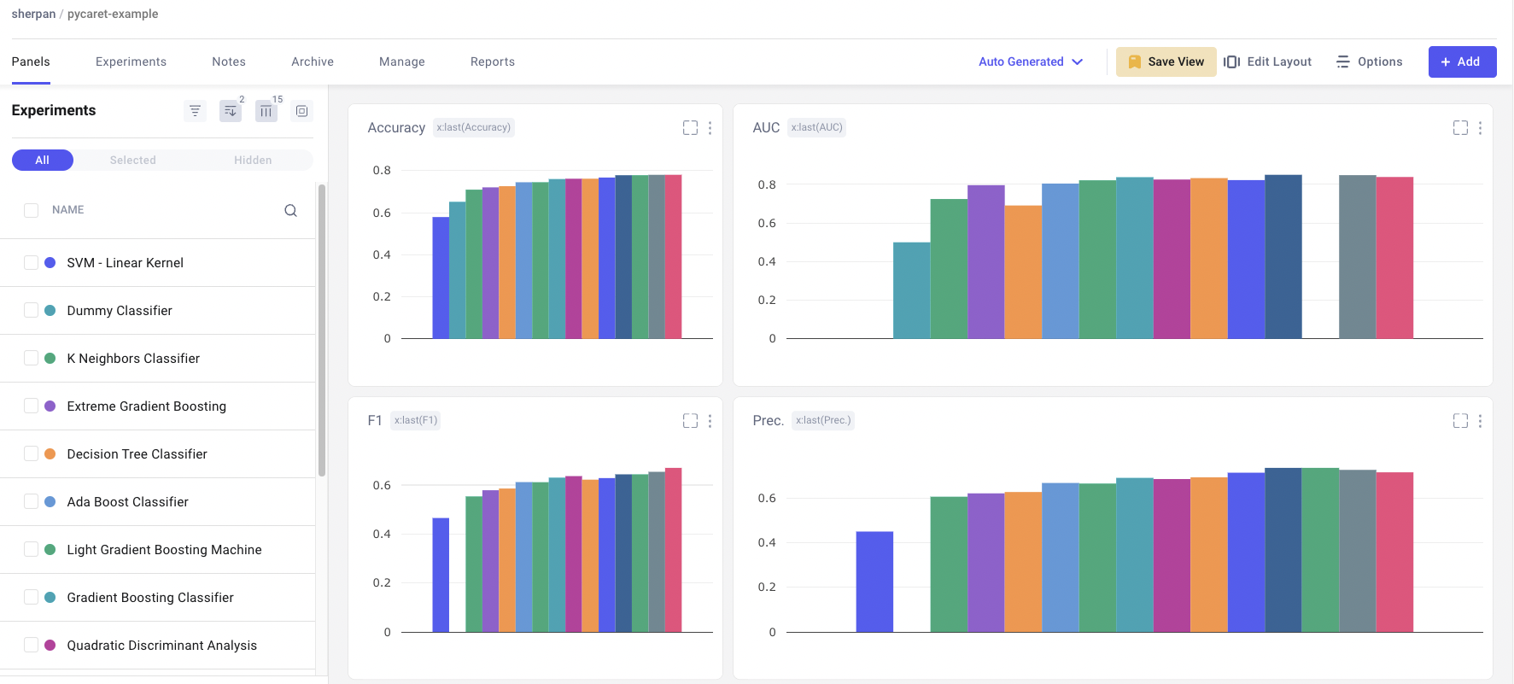Image resolution: width=1514 pixels, height=684 pixels.
Task: Check the SVM - Linear Kernel checkbox
Action: [x=32, y=263]
